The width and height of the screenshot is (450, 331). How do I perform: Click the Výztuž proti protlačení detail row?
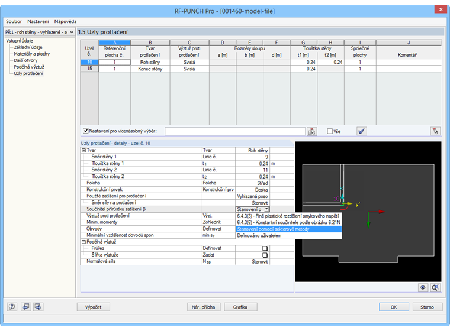click(158, 216)
